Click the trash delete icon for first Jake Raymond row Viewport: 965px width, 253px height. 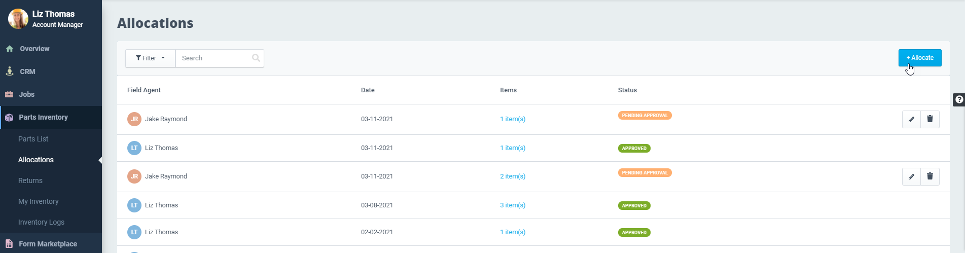tap(930, 119)
